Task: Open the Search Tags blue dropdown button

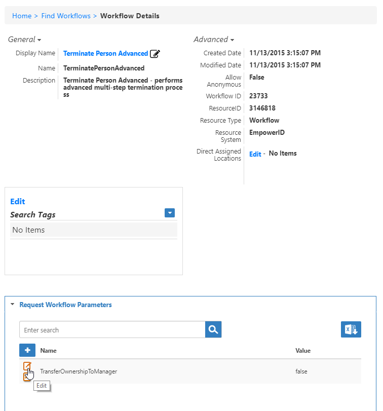Action: click(170, 213)
